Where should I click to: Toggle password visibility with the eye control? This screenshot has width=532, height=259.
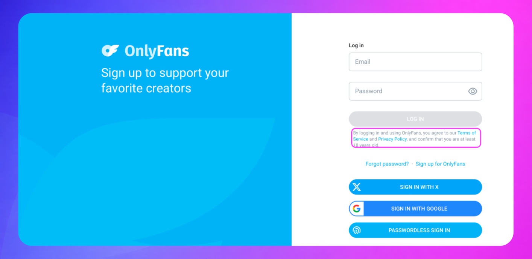pos(473,91)
